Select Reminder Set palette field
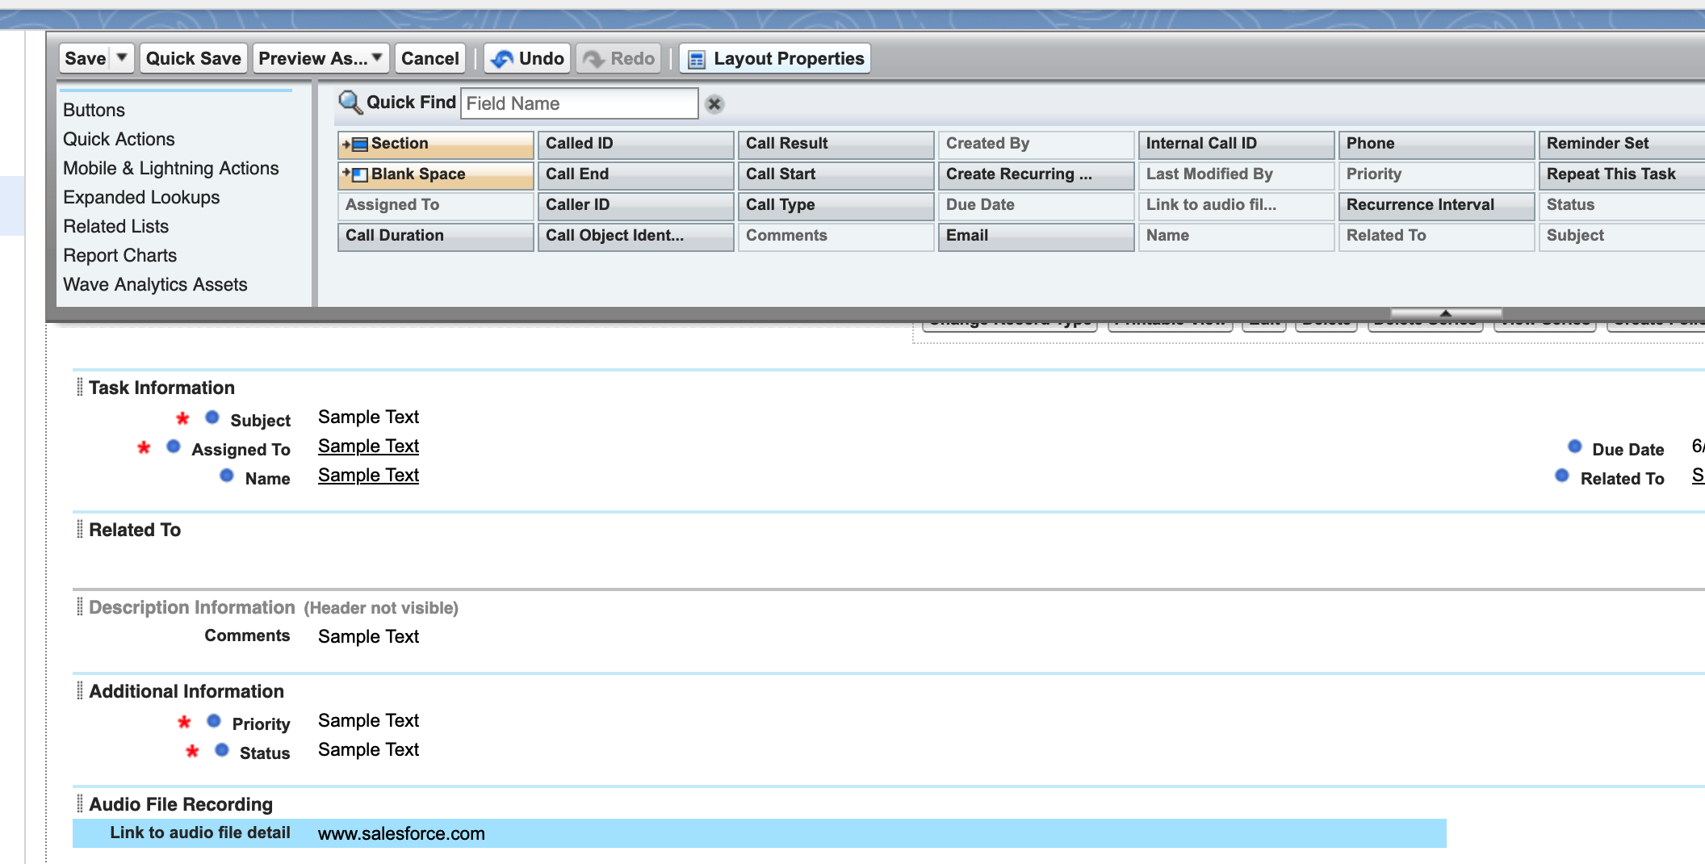1705x864 pixels. pos(1623,144)
